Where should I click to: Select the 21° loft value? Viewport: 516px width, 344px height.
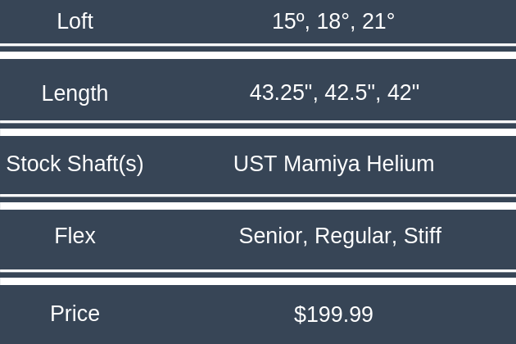pos(378,21)
